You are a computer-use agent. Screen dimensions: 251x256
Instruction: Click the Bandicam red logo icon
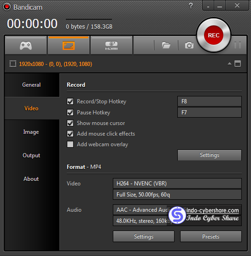7,7
